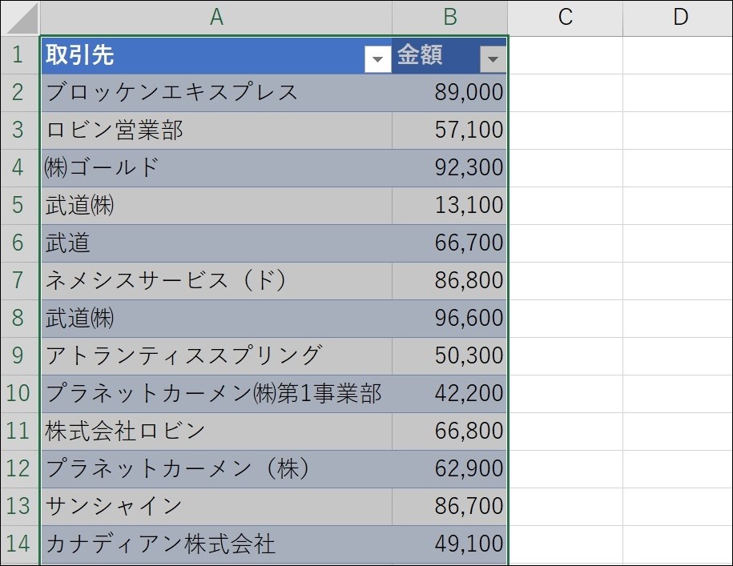
Task: Select column C header
Action: click(566, 18)
